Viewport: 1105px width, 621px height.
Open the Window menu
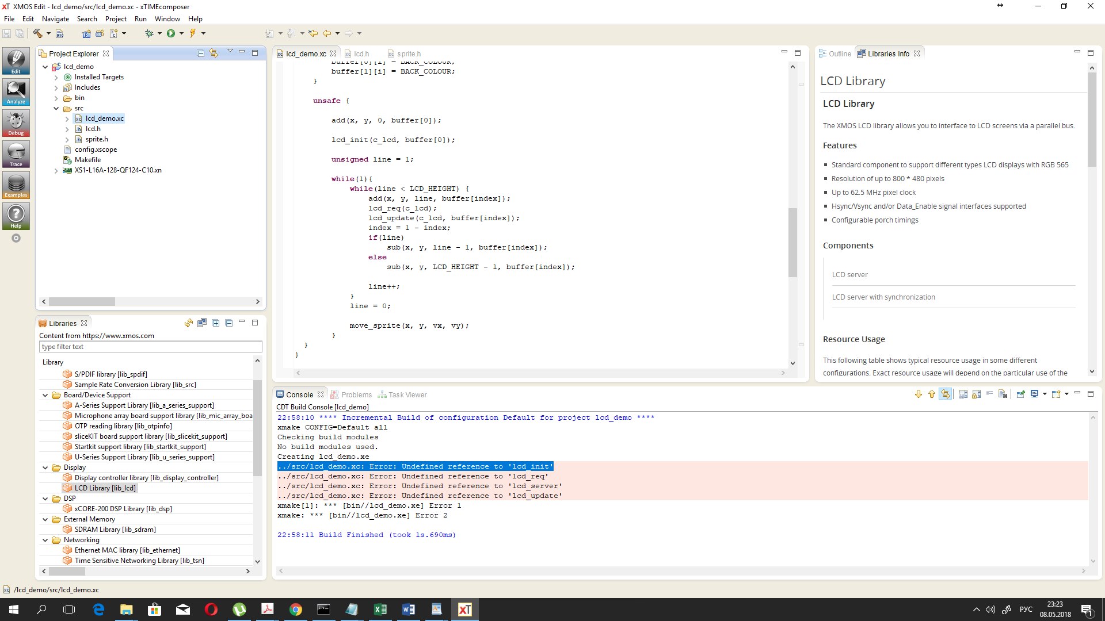(x=167, y=19)
